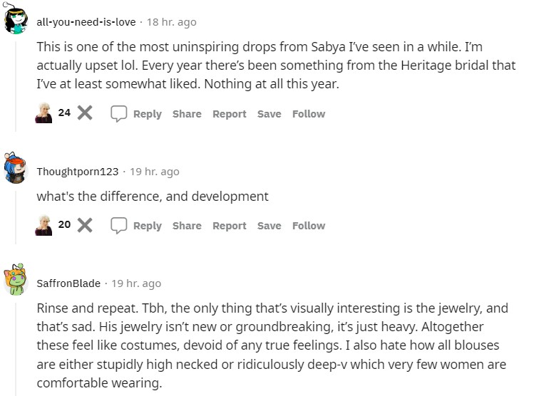Report the all-you-need-is-love comment
The height and width of the screenshot is (396, 554).
point(230,114)
